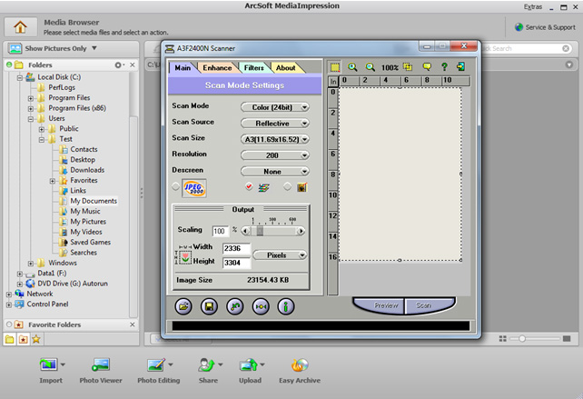Viewport: 583px width, 399px height.
Task: Switch to the Enhance tab
Action: pos(217,68)
